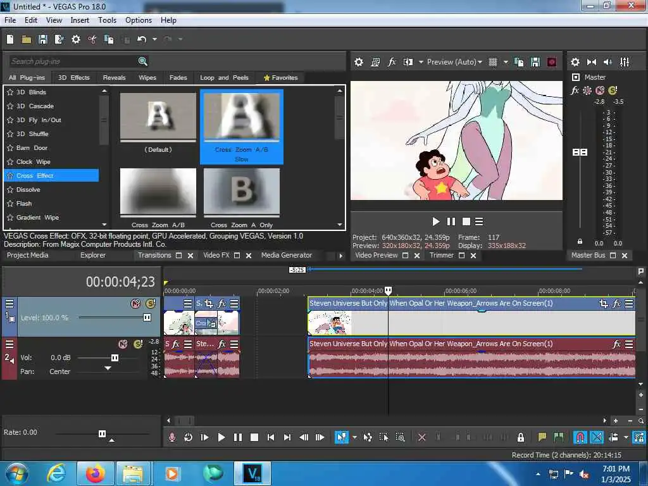Mute audio track 2

pyautogui.click(x=123, y=344)
